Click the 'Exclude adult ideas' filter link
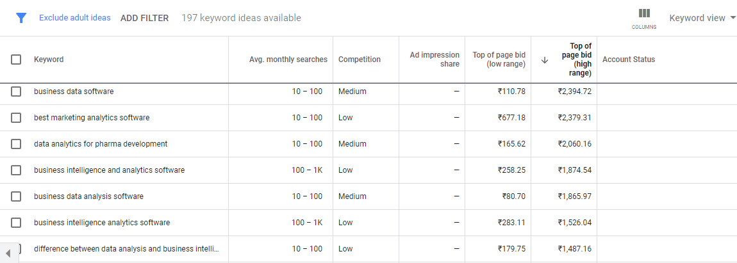The height and width of the screenshot is (263, 737). click(74, 18)
